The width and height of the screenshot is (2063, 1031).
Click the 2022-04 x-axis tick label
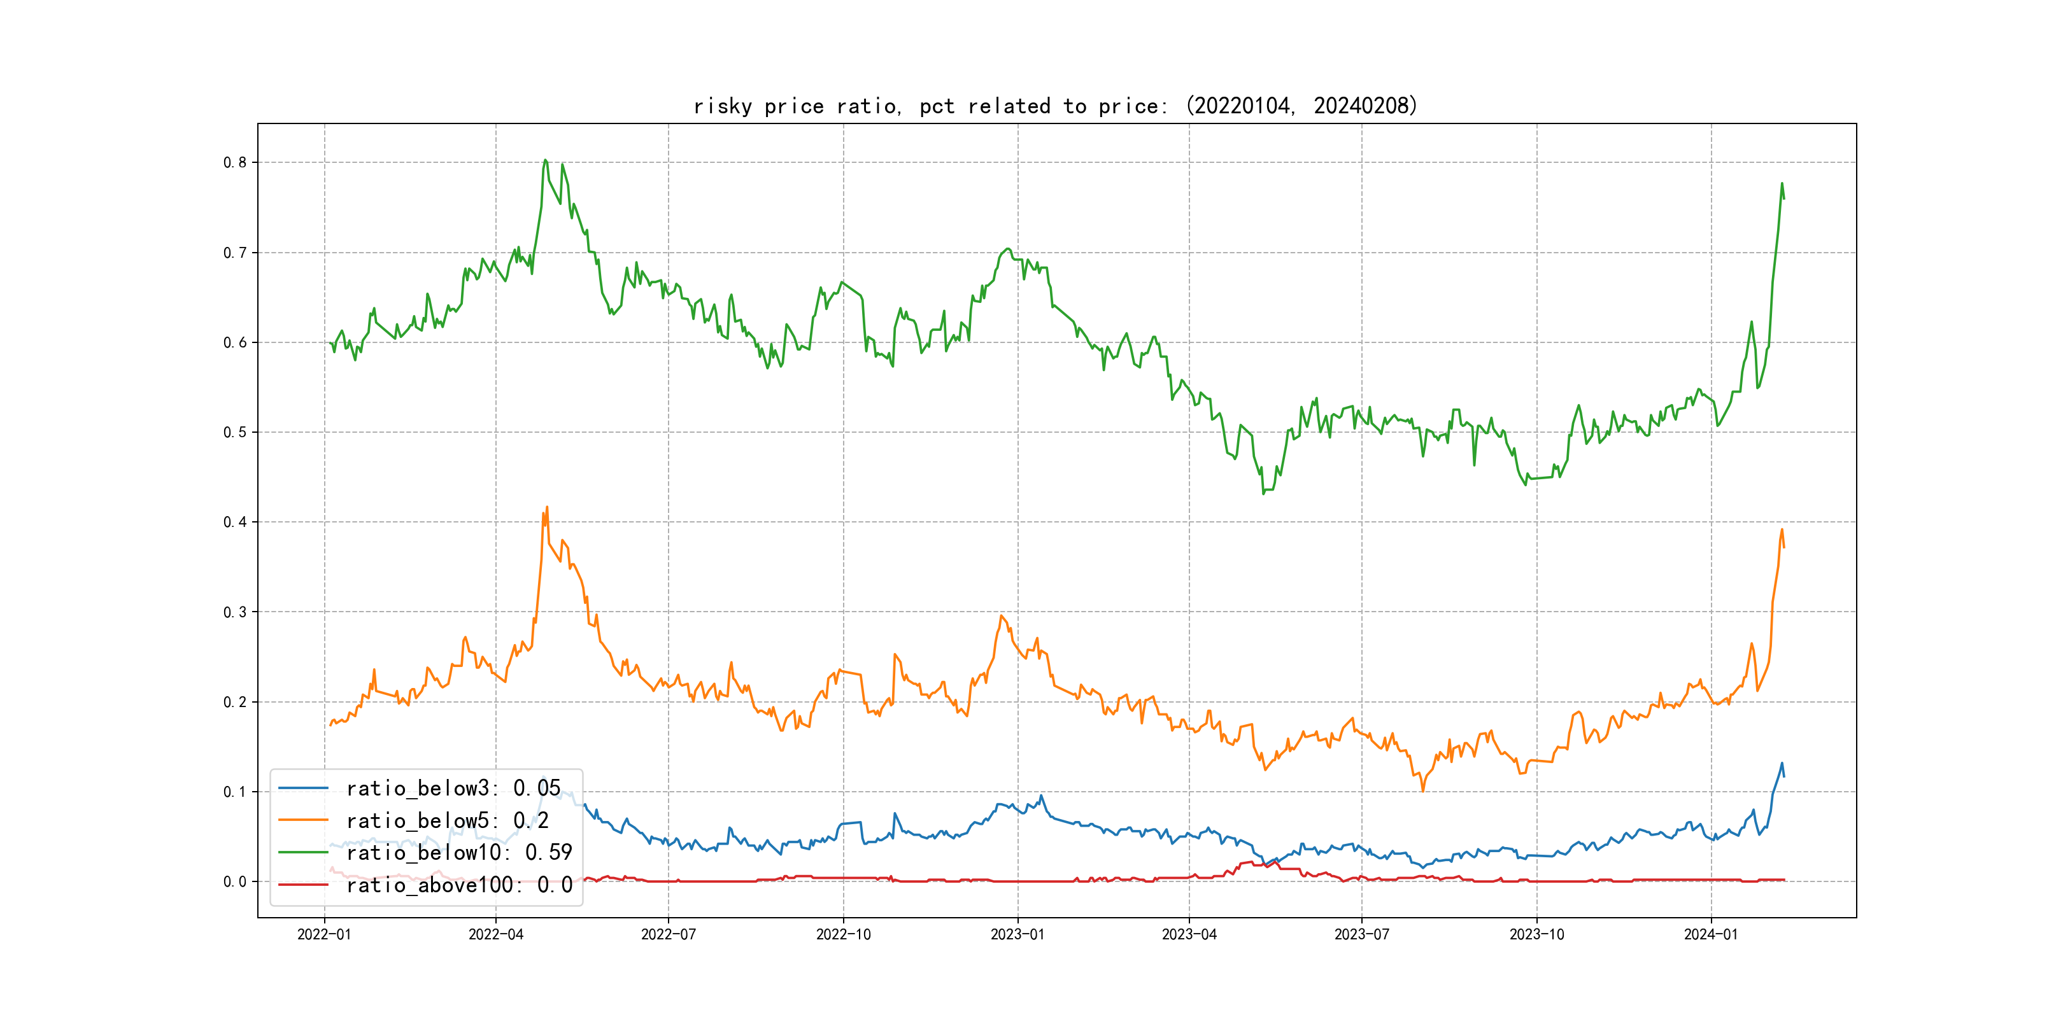[496, 934]
